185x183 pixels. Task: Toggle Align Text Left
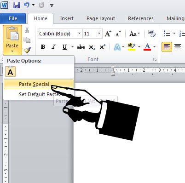(x=167, y=47)
